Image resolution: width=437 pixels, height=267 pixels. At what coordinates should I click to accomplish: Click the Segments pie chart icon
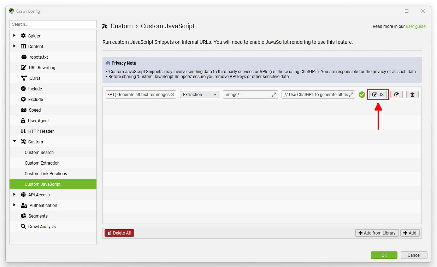[23, 216]
